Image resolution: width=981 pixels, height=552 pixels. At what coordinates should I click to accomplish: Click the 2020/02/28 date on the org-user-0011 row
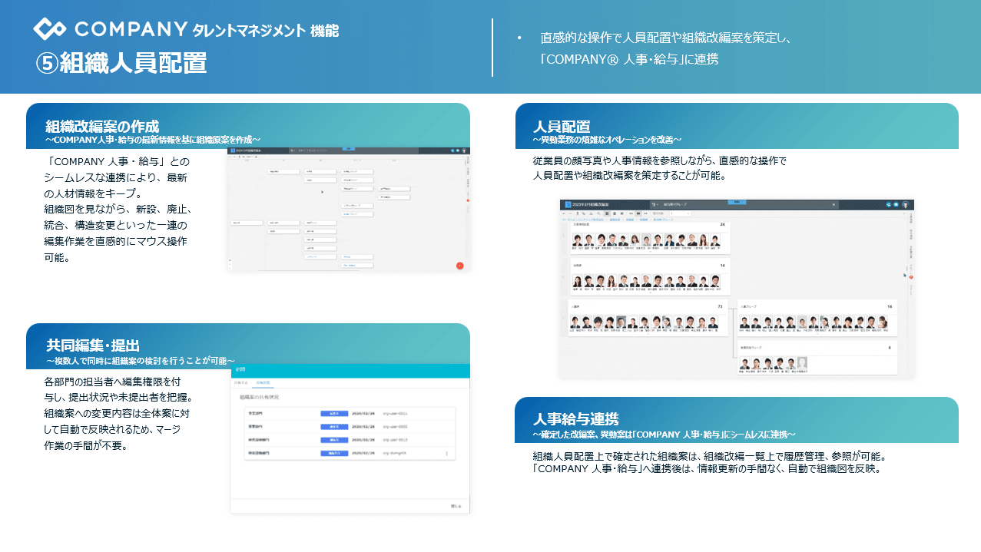tap(364, 413)
